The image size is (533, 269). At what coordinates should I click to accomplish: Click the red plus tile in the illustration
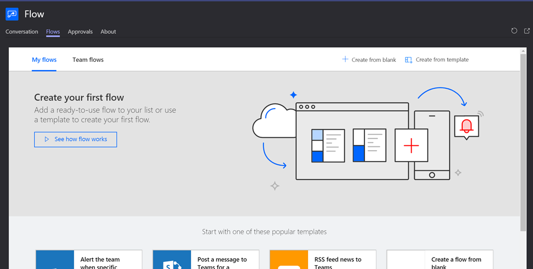tap(411, 146)
